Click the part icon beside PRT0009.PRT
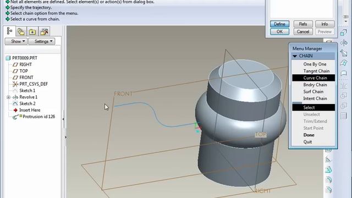This screenshot has width=352, height=198. [8, 58]
